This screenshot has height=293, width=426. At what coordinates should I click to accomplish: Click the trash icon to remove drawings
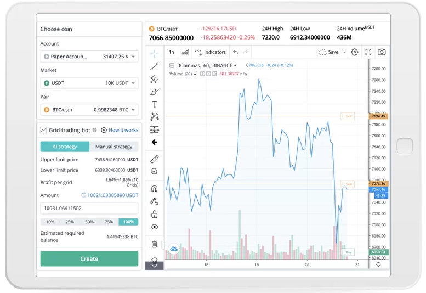click(155, 244)
